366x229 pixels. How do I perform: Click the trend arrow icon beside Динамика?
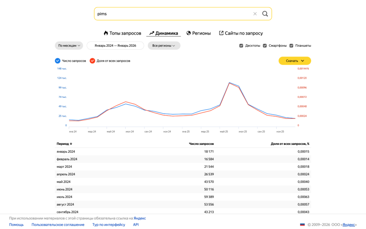pos(152,33)
